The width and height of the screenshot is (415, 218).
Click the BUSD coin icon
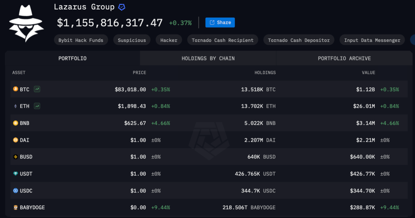(x=15, y=157)
